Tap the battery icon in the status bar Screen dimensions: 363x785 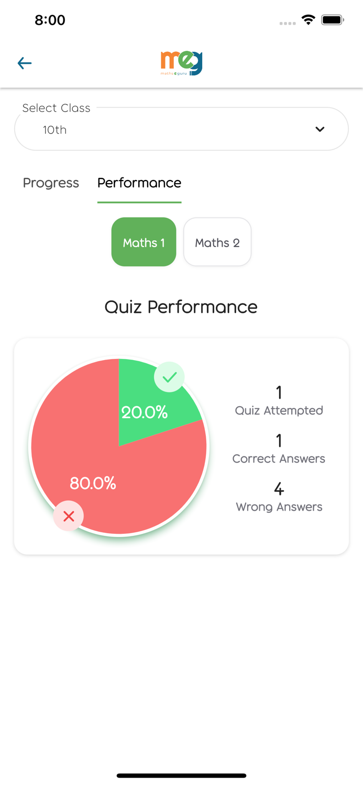(332, 19)
